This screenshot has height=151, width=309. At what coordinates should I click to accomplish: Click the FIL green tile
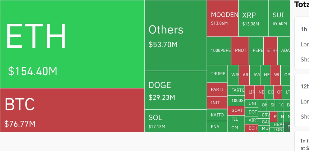point(236,120)
